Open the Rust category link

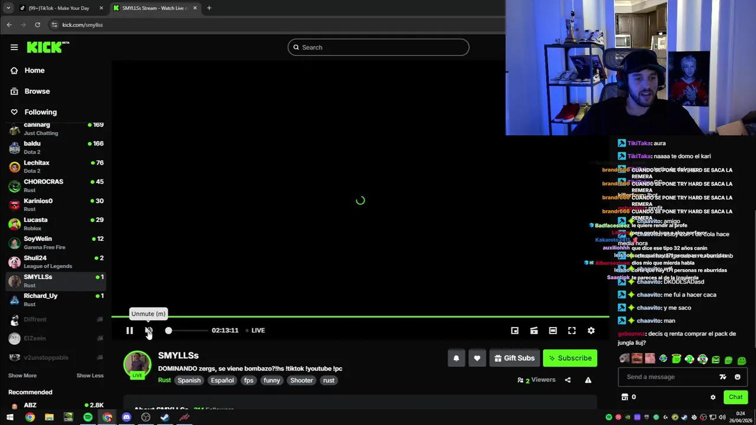coord(164,380)
